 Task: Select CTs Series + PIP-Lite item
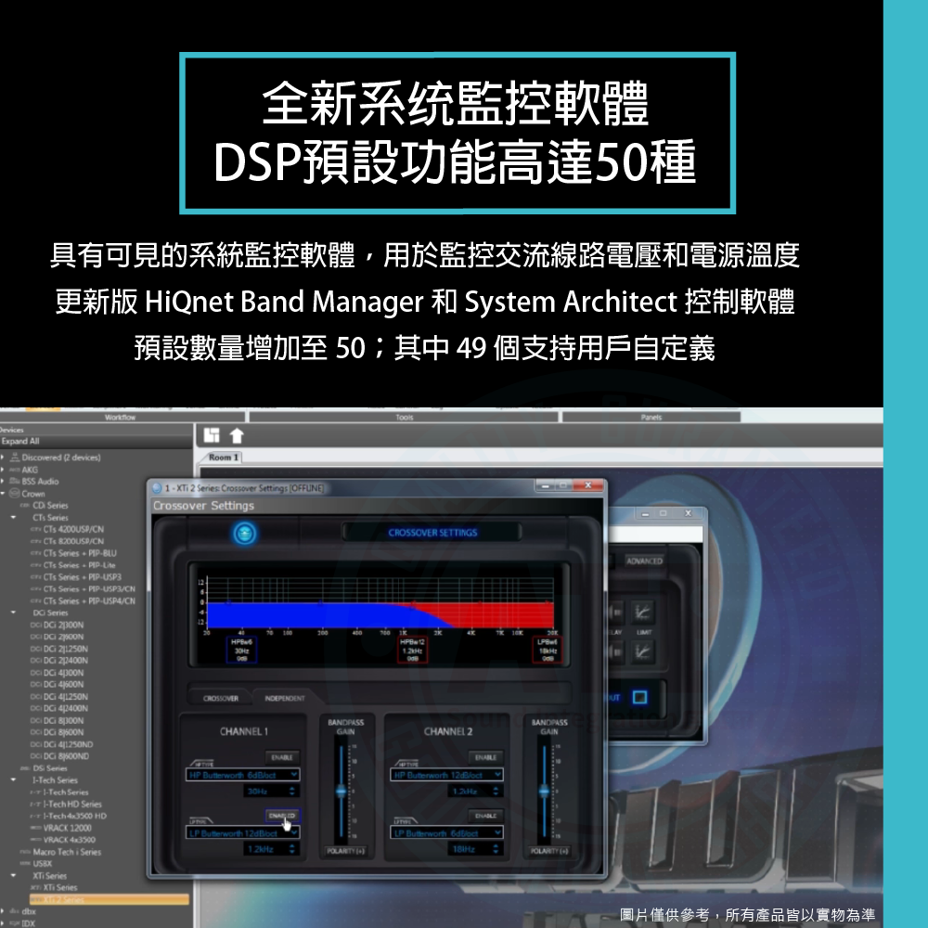[79, 565]
